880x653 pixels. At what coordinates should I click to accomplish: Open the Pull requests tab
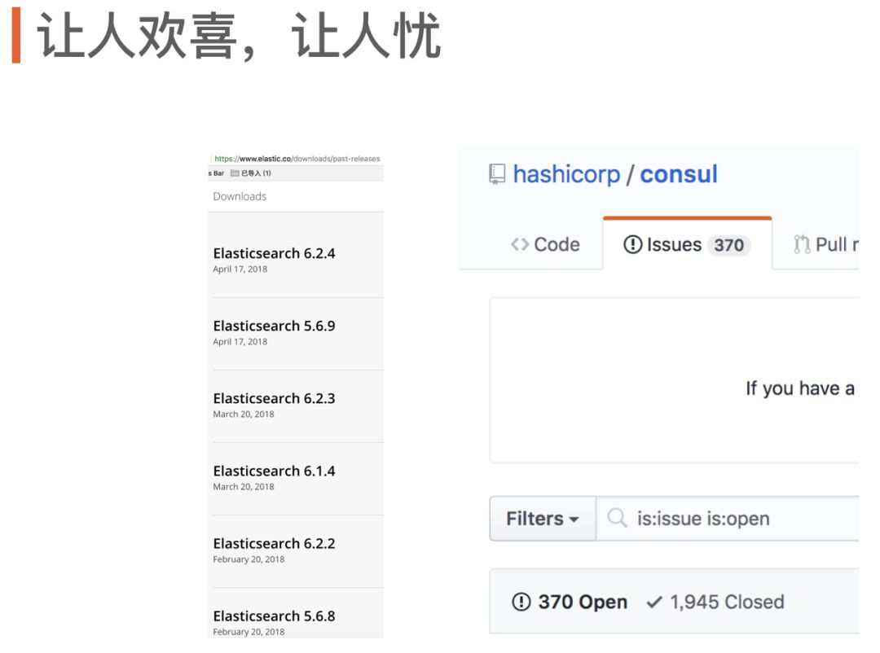click(x=825, y=244)
